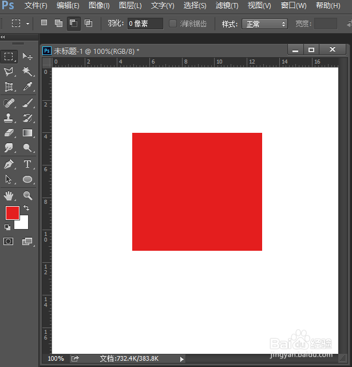Select the Hand tool
This screenshot has height=367, width=352.
click(9, 196)
